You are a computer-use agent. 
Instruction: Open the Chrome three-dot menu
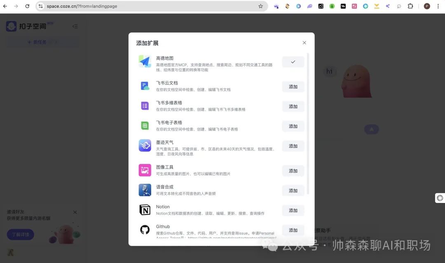pos(438,6)
